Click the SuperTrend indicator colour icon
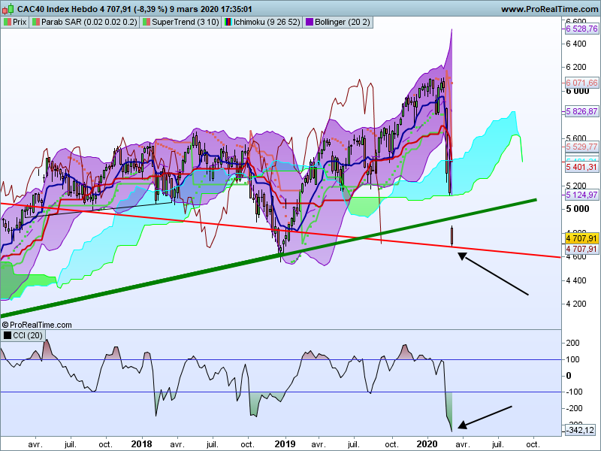Image resolution: width=601 pixels, height=451 pixels. (x=146, y=23)
